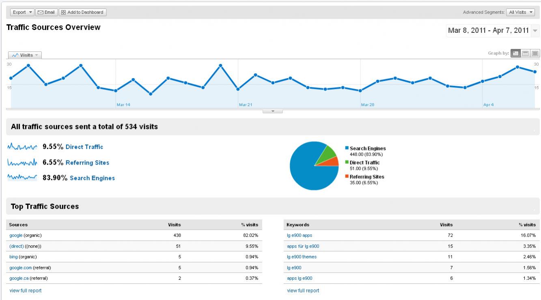The height and width of the screenshot is (300, 541).
Task: Open the Mar 8 - Apr 7 date range picker
Action: (x=493, y=30)
